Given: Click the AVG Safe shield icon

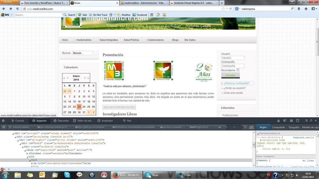Looking at the screenshot, I should click(80, 15).
